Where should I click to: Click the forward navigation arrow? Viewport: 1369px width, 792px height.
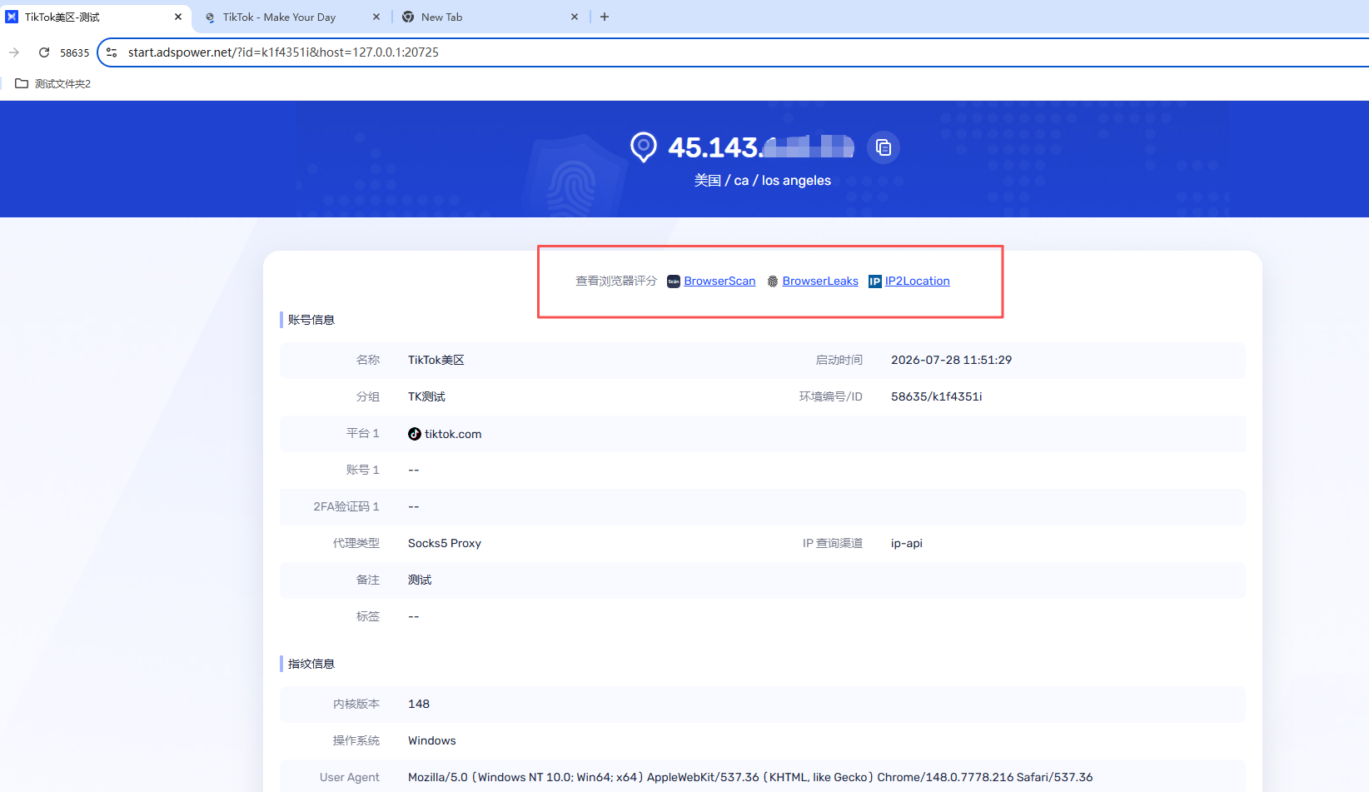[14, 52]
